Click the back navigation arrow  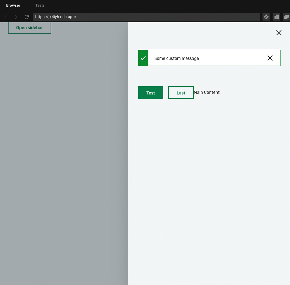click(x=6, y=17)
